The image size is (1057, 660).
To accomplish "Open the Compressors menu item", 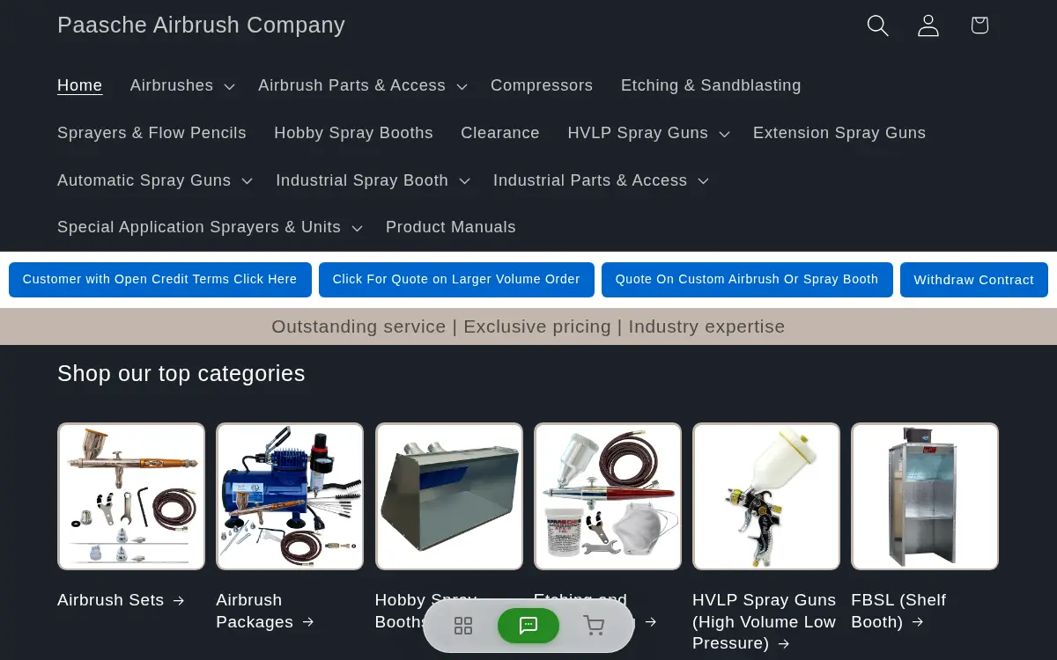I will click(542, 85).
